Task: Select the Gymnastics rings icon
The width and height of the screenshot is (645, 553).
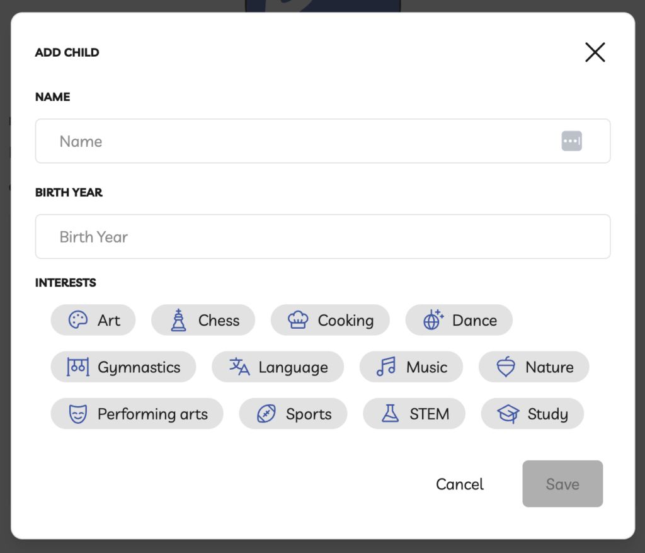Action: click(x=77, y=367)
